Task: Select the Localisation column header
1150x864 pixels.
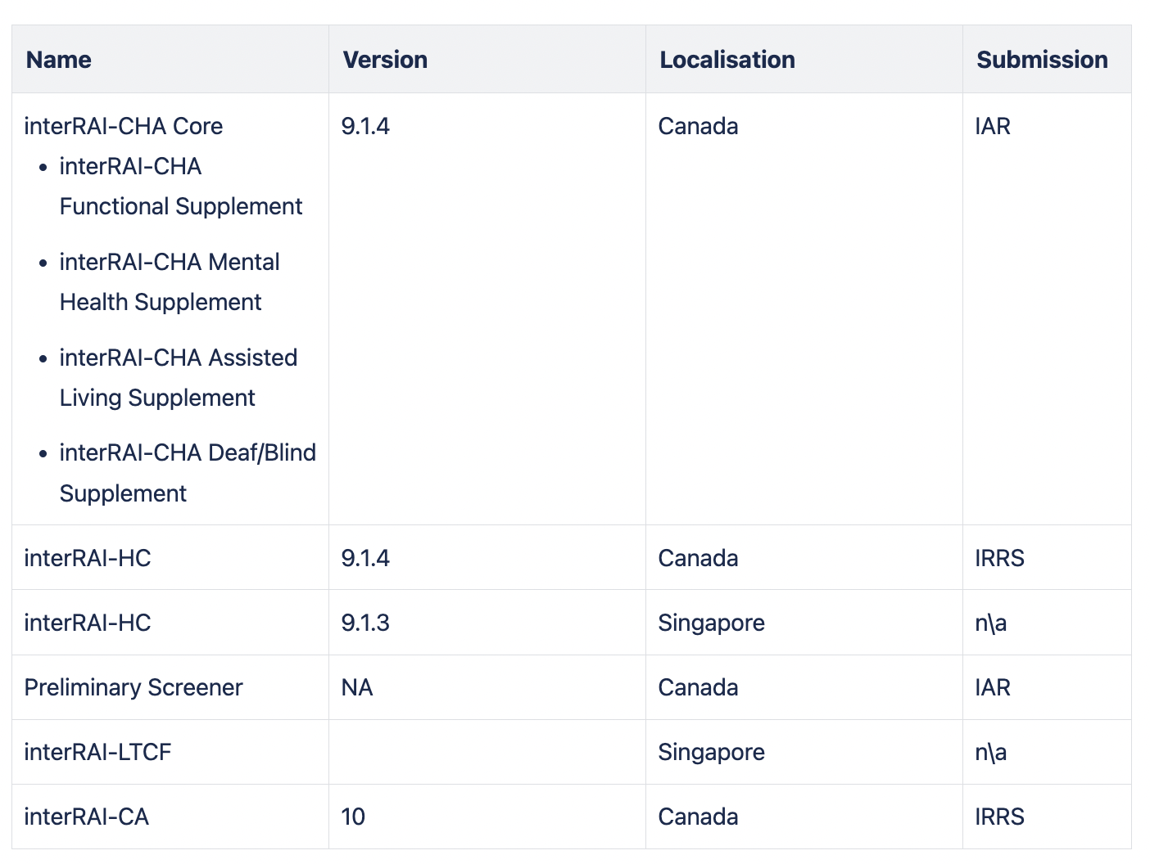Action: pyautogui.click(x=727, y=60)
